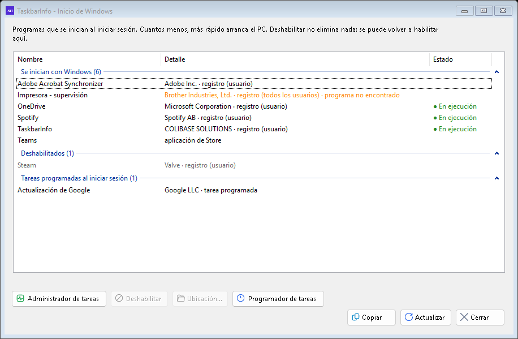
Task: Minimize the TaskbarInfo window
Action: (x=464, y=11)
